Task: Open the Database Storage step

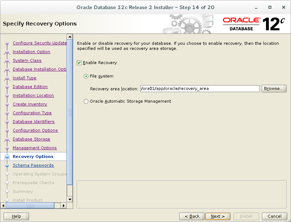Action: click(31, 139)
